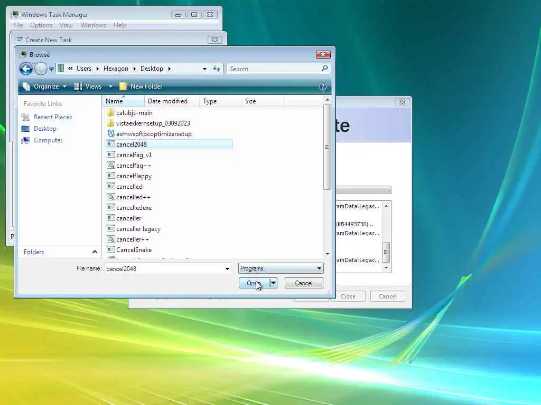The image size is (541, 405).
Task: Sort by Type column header
Action: [x=220, y=101]
